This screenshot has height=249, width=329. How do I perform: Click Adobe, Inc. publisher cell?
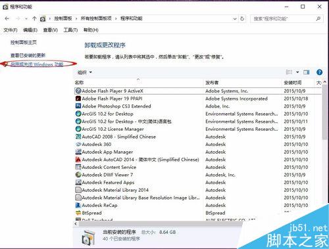pos(217,106)
